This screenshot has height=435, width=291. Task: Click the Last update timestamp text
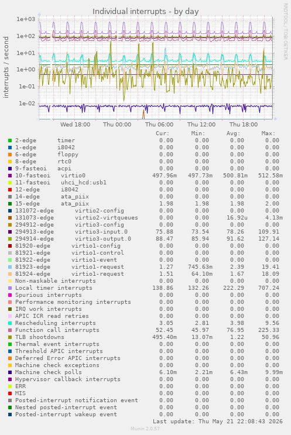click(218, 422)
